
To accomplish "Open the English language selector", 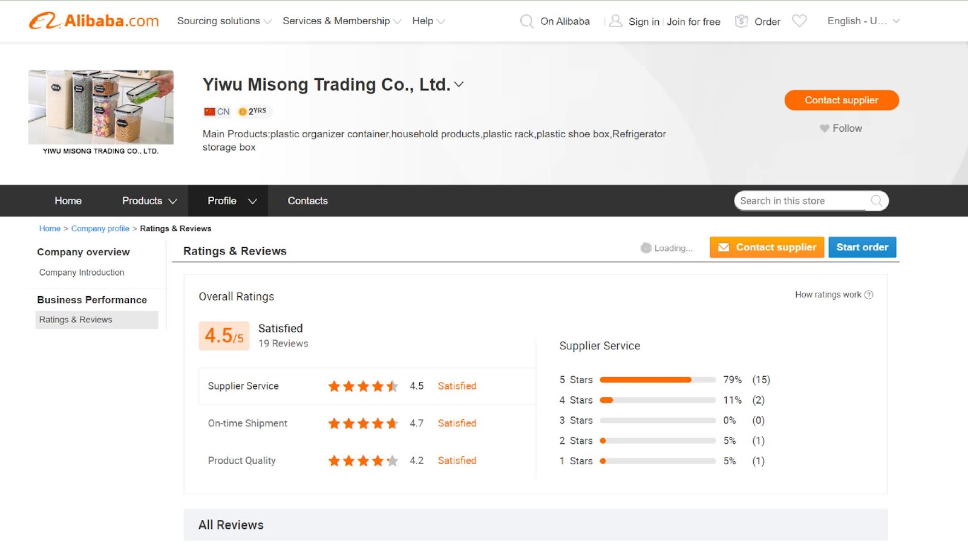I will point(863,21).
